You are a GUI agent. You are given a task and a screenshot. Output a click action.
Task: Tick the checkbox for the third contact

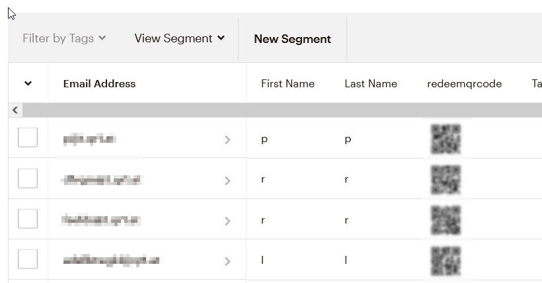[28, 219]
